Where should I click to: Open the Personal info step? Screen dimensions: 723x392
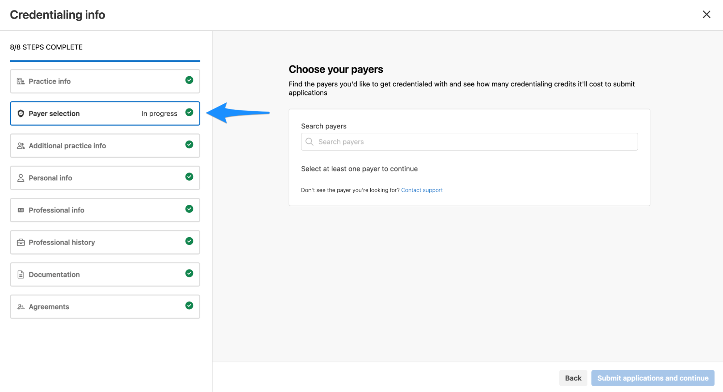click(x=105, y=178)
